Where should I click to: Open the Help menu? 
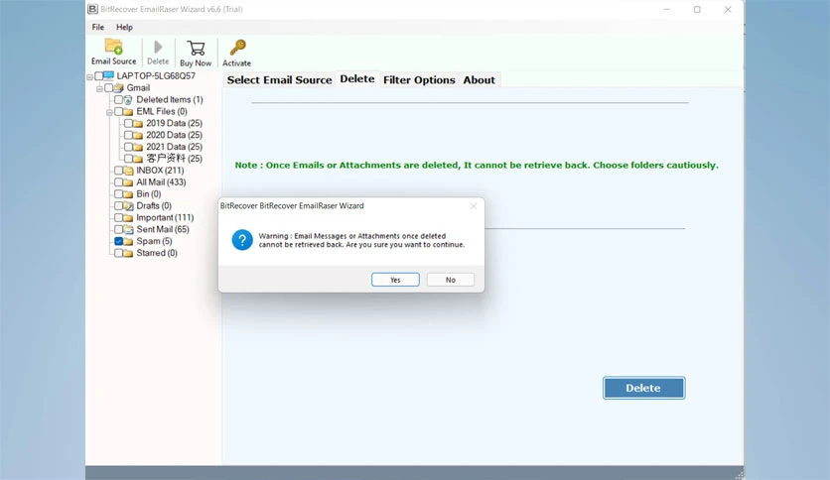pos(124,27)
